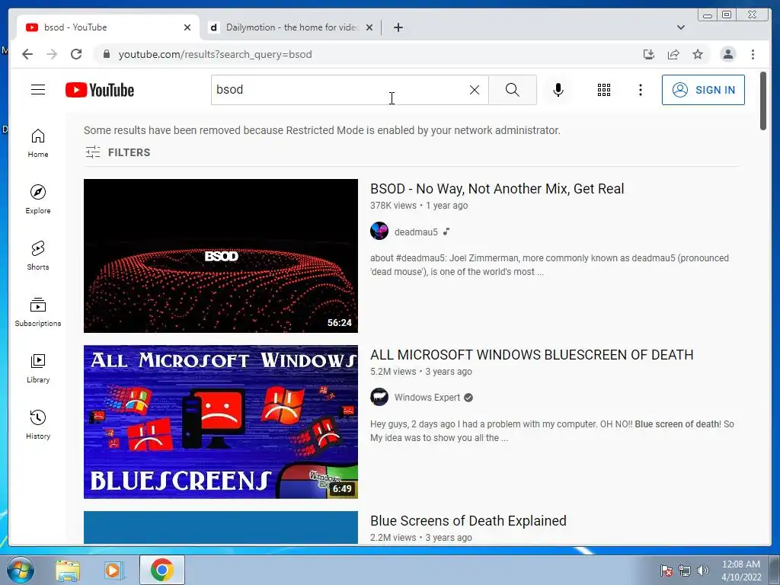The height and width of the screenshot is (585, 780).
Task: Click the deadmau5 channel name
Action: [416, 232]
